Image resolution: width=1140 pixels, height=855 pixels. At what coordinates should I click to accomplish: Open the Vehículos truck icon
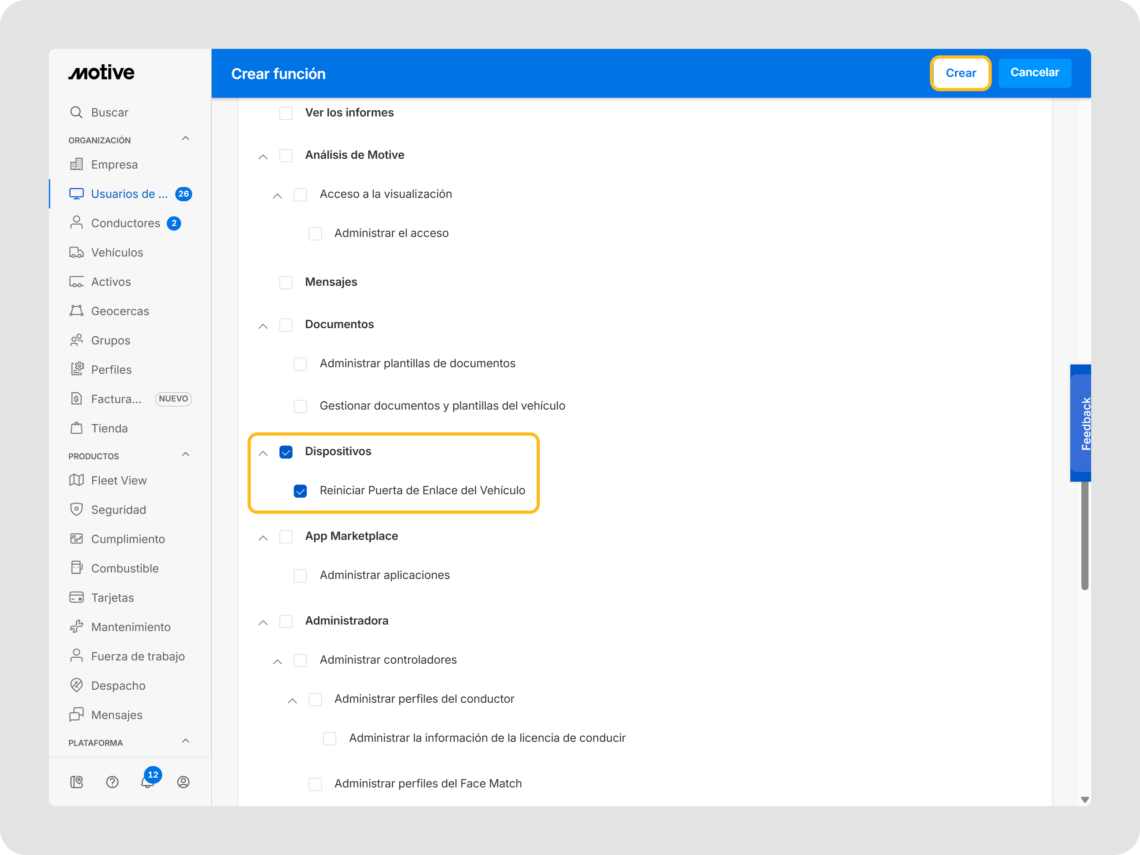coord(76,252)
